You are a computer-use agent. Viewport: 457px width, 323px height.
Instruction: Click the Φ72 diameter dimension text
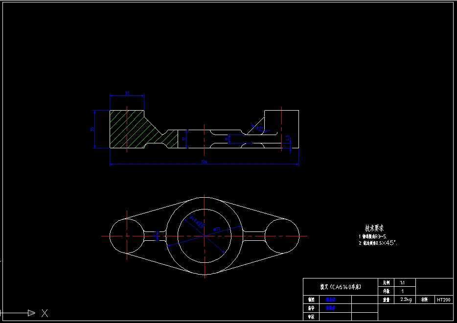(x=217, y=229)
